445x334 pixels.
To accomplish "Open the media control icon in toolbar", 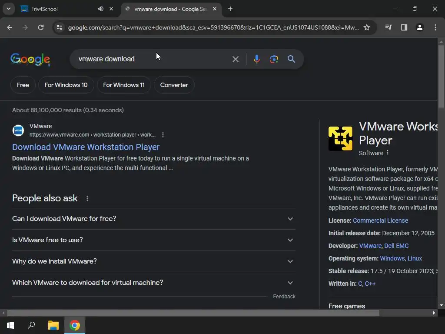I will [x=389, y=27].
